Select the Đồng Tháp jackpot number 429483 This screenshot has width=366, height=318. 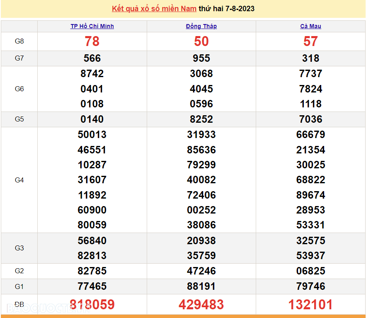201,305
